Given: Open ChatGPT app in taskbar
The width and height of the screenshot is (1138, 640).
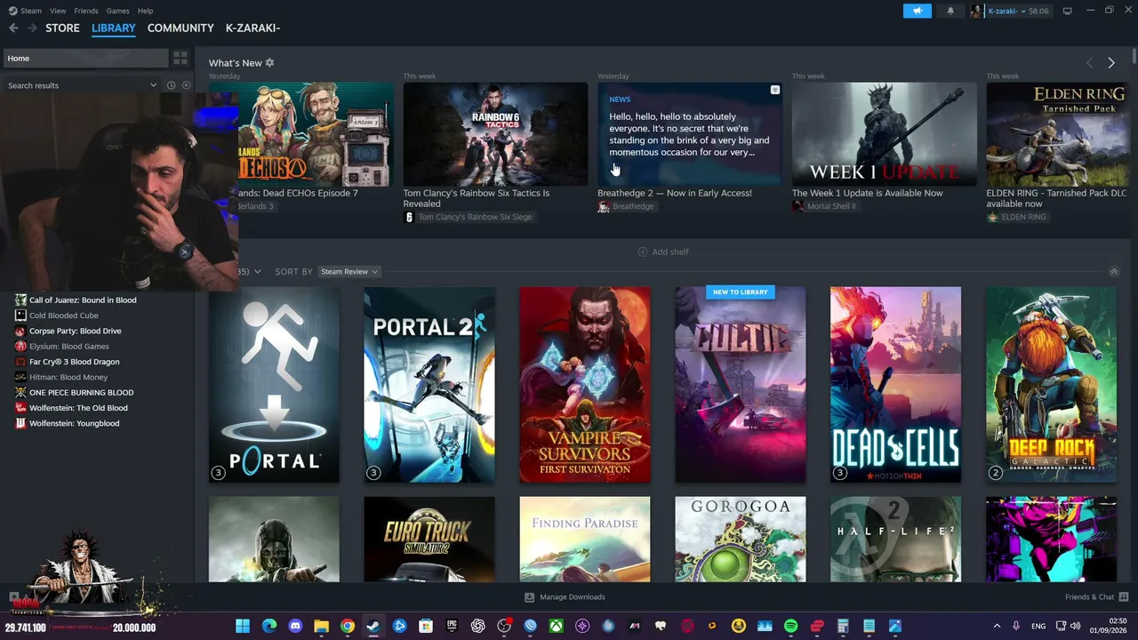Looking at the screenshot, I should point(477,627).
